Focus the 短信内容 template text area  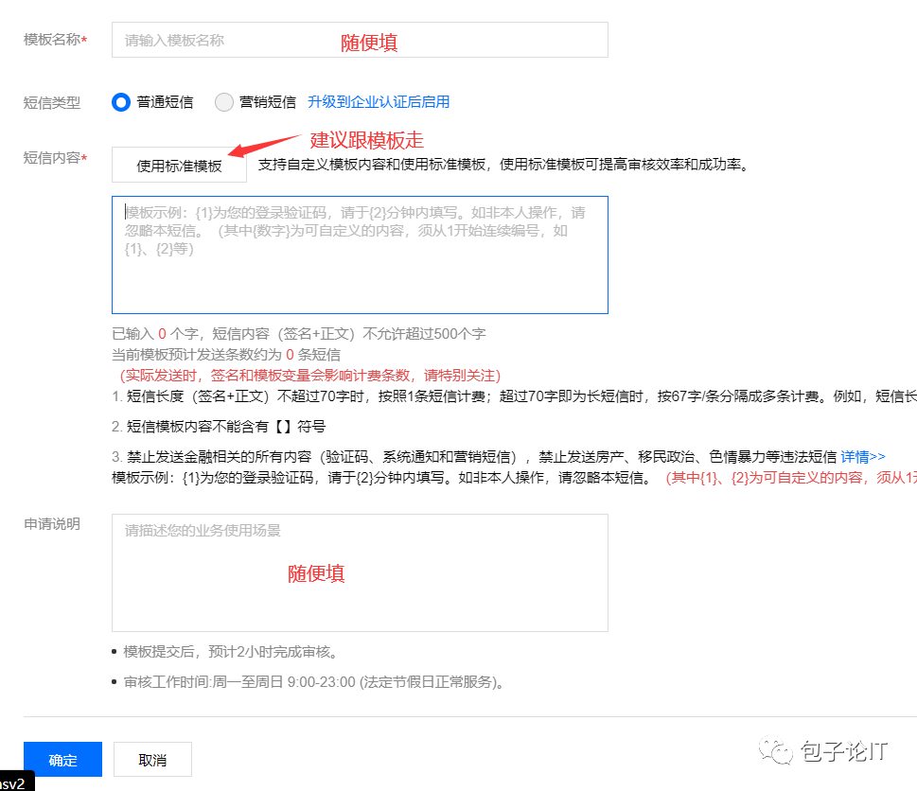pyautogui.click(x=360, y=255)
